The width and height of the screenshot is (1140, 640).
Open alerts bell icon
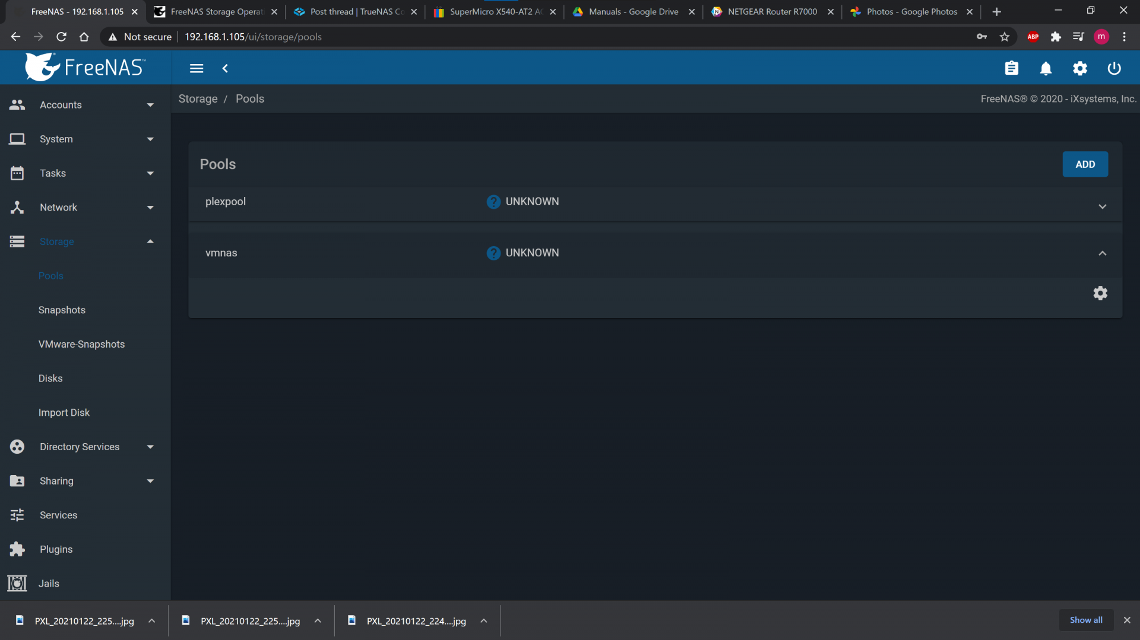1046,68
